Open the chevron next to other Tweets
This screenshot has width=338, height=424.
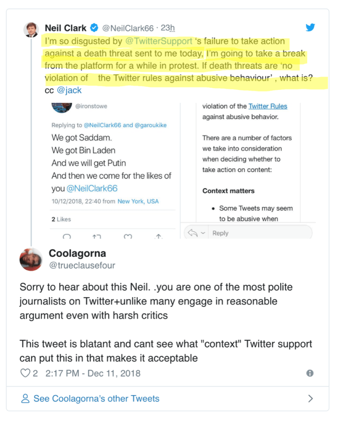click(x=310, y=398)
